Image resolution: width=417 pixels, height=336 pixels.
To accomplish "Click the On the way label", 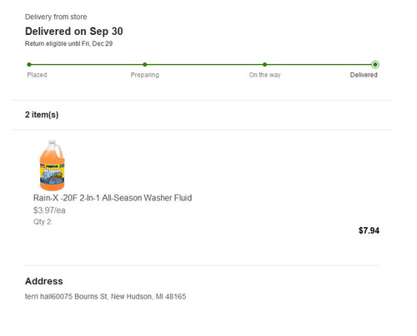I will click(x=264, y=75).
